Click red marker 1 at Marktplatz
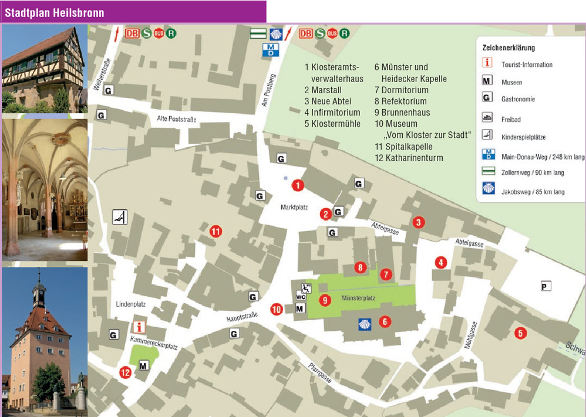This screenshot has height=417, width=586. pos(298,186)
